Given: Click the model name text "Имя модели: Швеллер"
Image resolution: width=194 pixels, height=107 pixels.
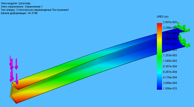Looking at the screenshot, I should point(16,3).
